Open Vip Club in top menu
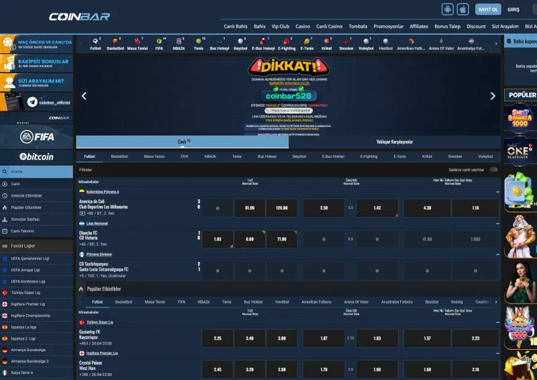537x380 pixels. (280, 26)
